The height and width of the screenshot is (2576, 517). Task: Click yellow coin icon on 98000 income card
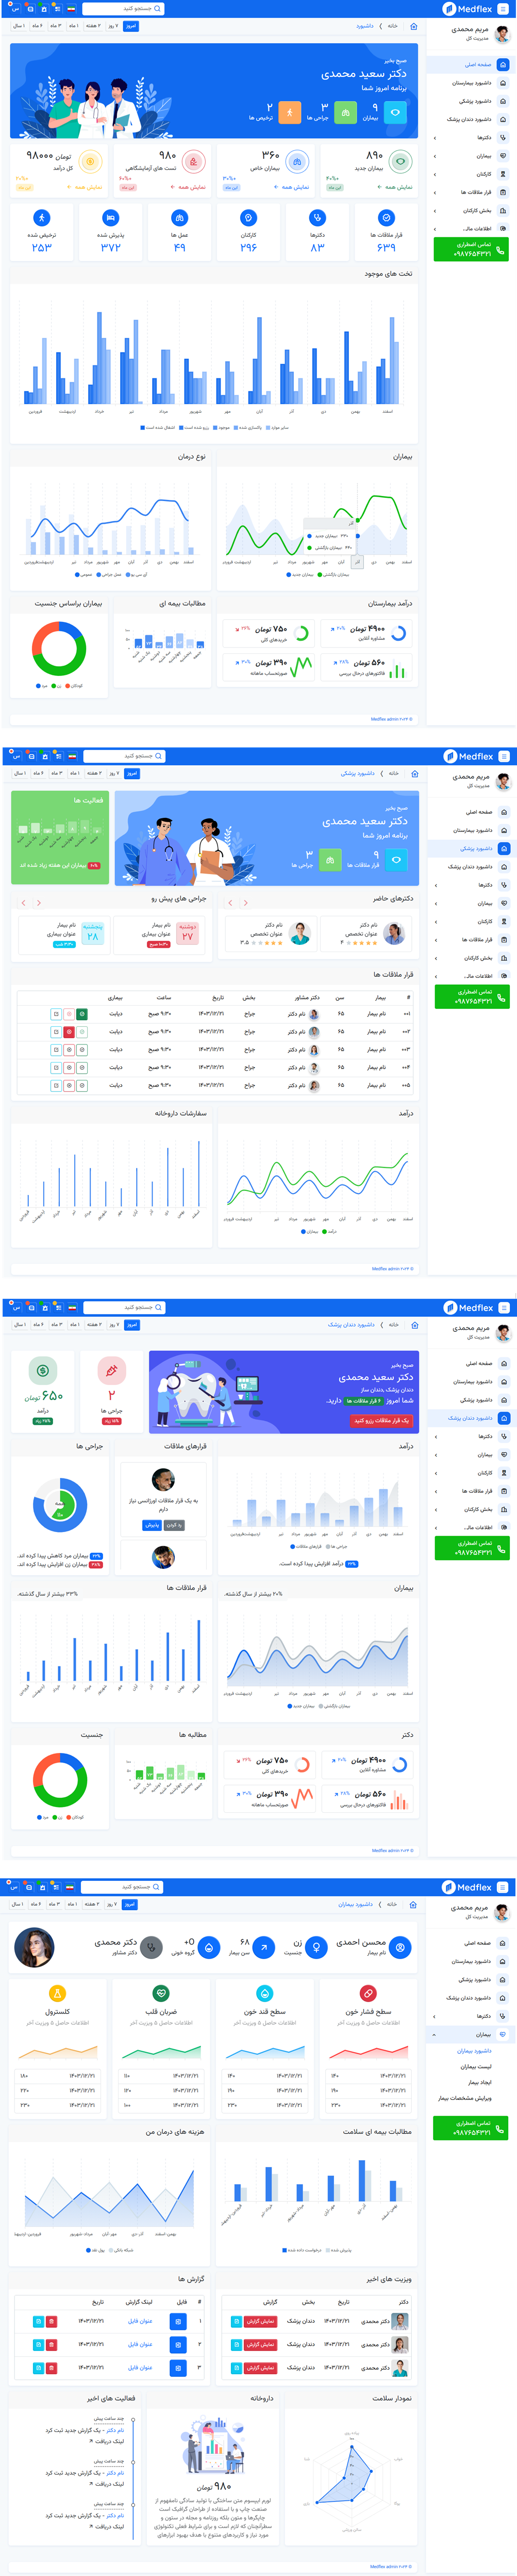pyautogui.click(x=91, y=161)
